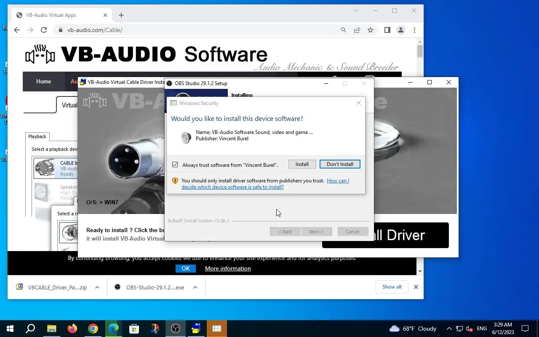The width and height of the screenshot is (539, 337).
Task: Toggle Chrome side panel icon
Action: [x=387, y=30]
